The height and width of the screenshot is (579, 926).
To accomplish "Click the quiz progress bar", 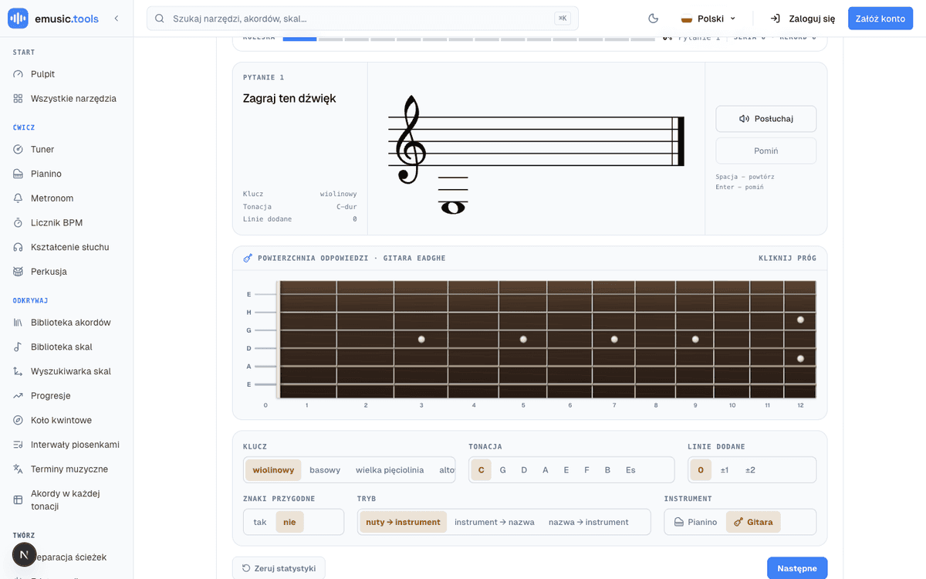I will coord(468,38).
